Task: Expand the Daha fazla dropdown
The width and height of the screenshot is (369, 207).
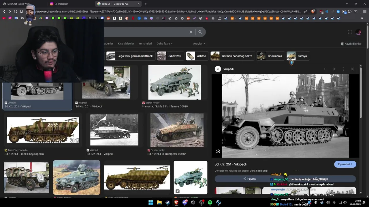Action: coord(164,44)
